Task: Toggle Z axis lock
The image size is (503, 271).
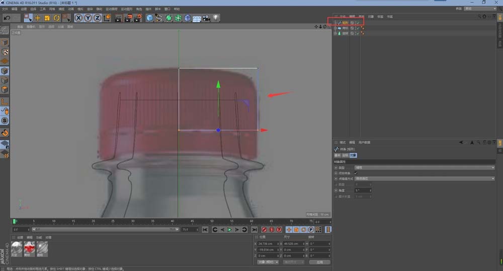Action: point(97,18)
